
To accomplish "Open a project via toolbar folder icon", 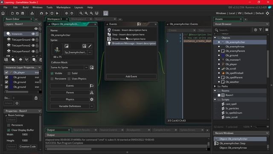I will (17, 13).
